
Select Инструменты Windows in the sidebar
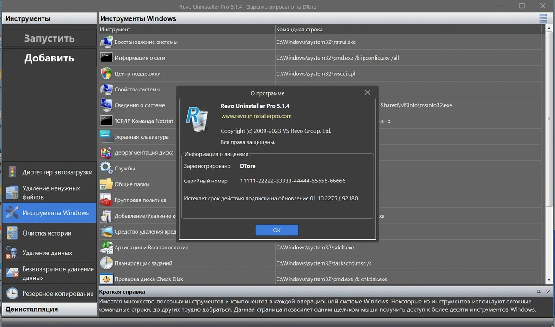[x=49, y=213]
